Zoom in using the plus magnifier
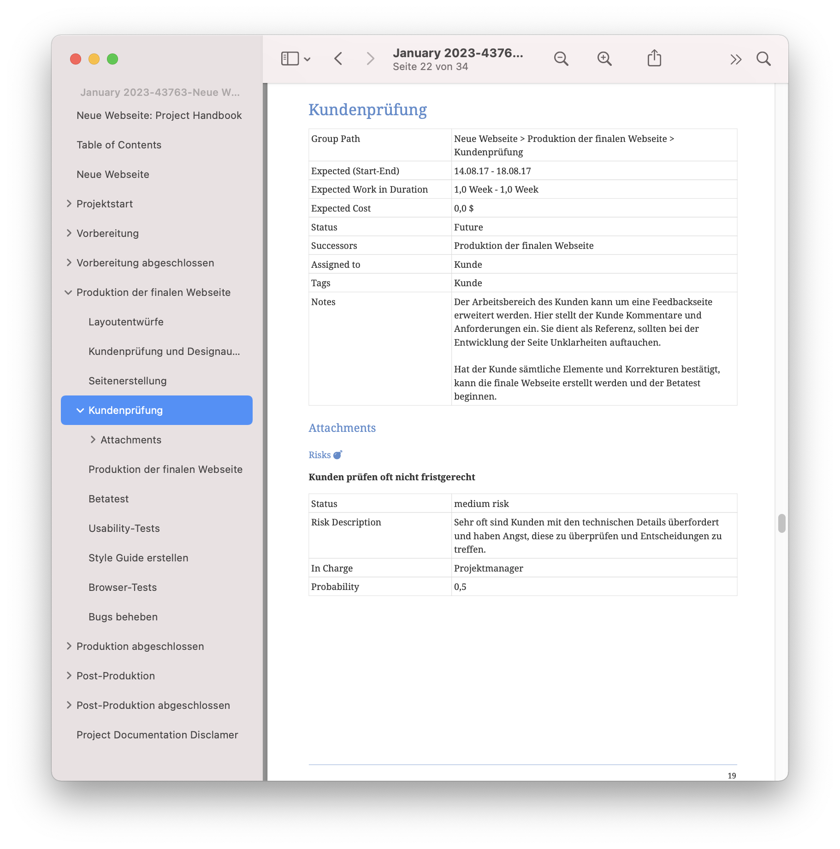Screen dimensions: 840x849 604,59
